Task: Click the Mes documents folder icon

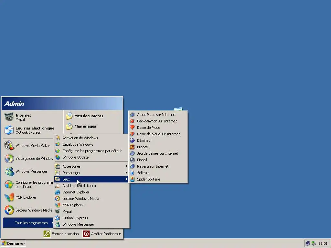Action: click(x=69, y=116)
